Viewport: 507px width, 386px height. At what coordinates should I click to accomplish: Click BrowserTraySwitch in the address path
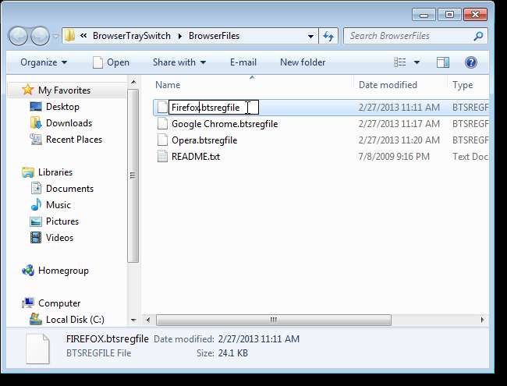point(132,36)
